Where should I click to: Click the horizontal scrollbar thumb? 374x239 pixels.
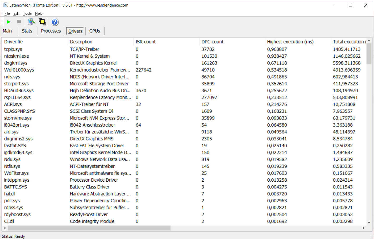[x=89, y=228]
